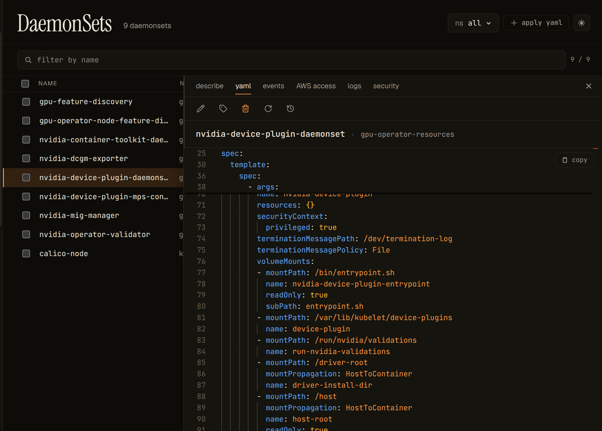
Task: Click the search magnifier icon
Action: pos(28,60)
